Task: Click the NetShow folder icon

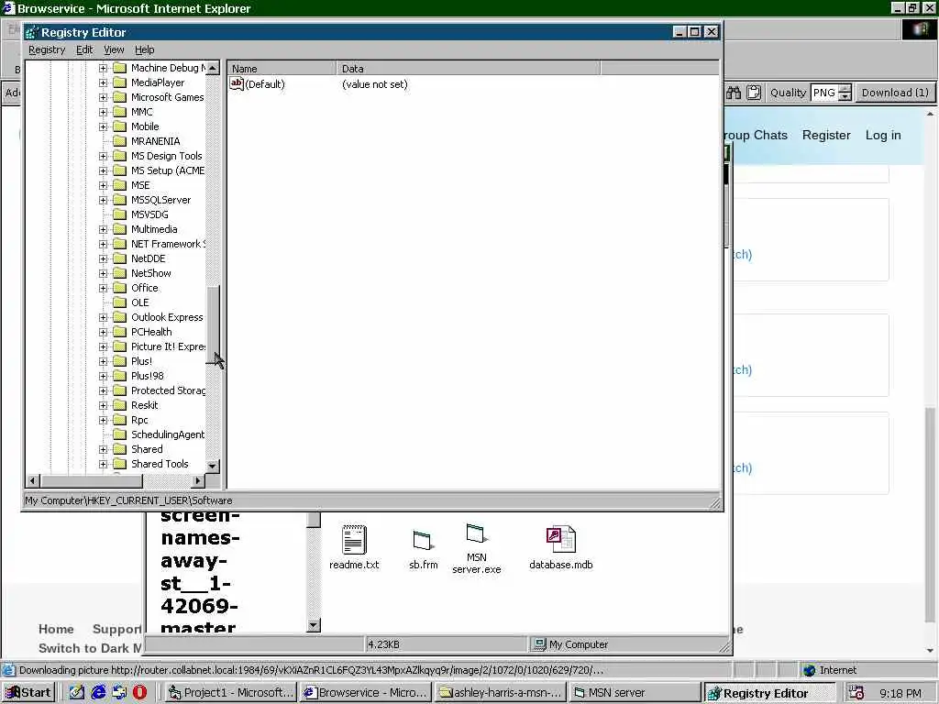Action: [x=120, y=273]
